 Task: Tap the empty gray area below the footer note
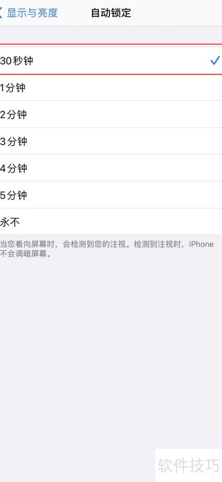coord(111,353)
